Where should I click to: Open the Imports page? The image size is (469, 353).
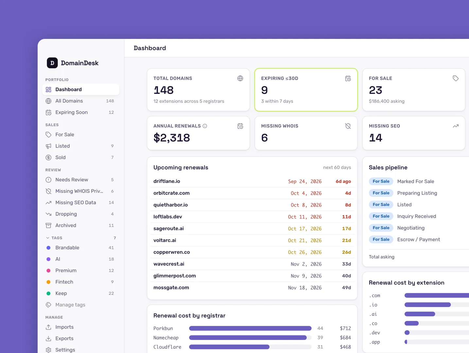(81, 327)
